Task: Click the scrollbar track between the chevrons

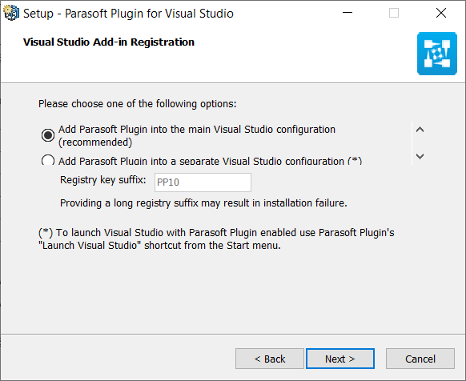Action: pos(420,143)
